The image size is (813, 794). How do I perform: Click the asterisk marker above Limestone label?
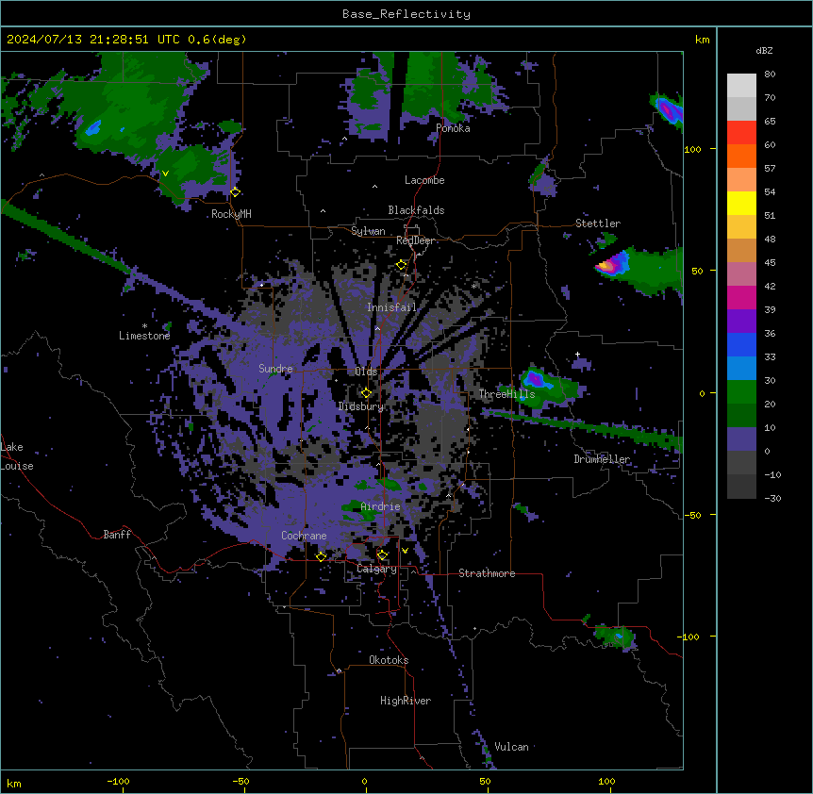pos(144,326)
